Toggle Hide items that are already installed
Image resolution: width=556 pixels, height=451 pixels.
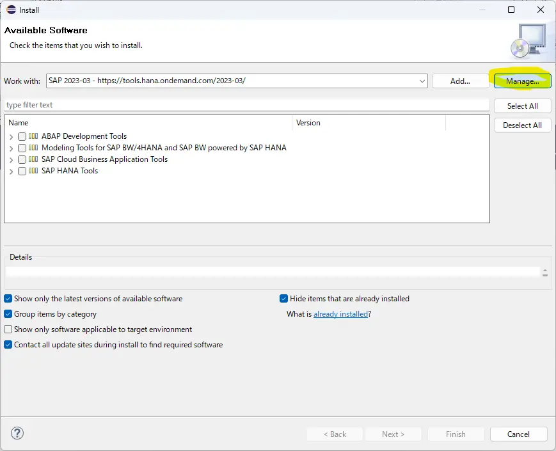283,299
